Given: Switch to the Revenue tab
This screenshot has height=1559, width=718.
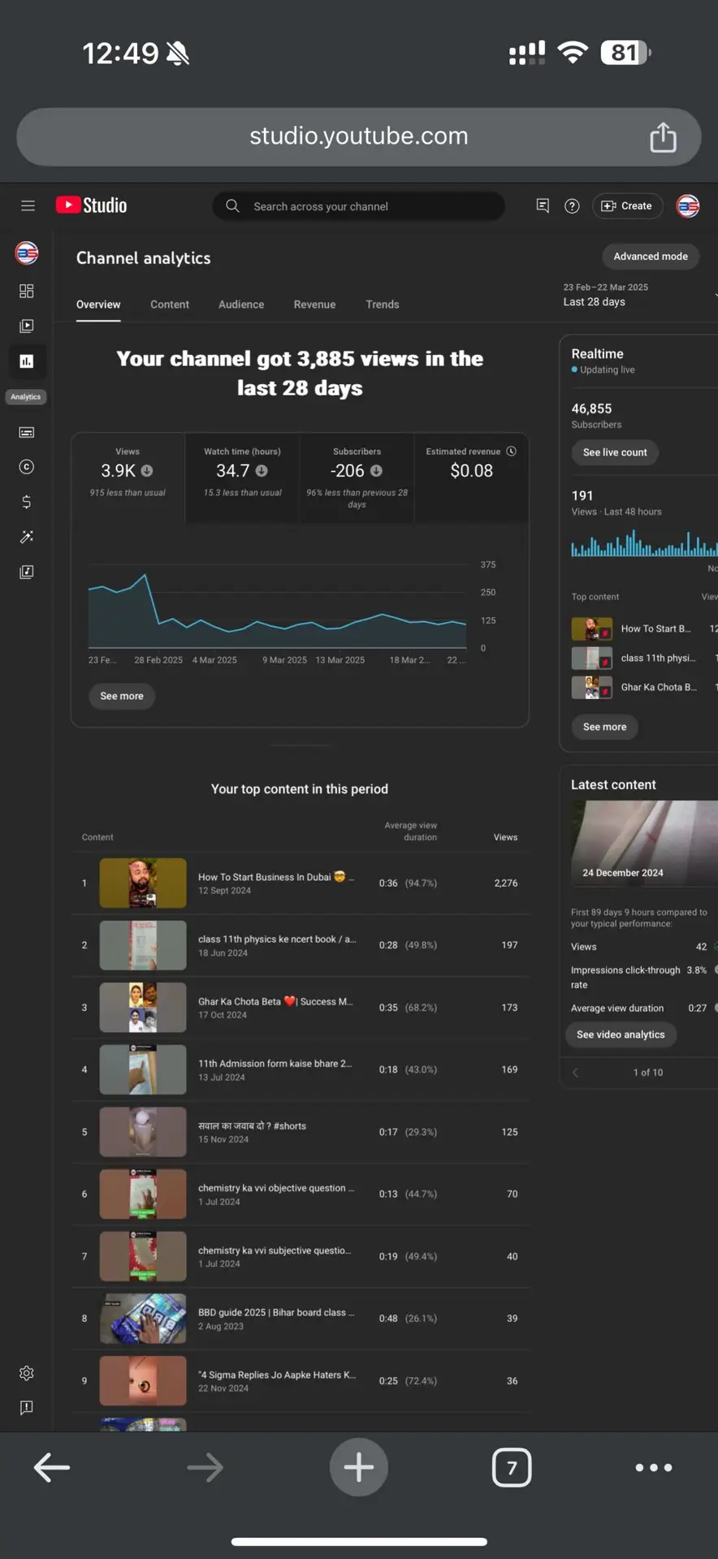Looking at the screenshot, I should pos(314,304).
